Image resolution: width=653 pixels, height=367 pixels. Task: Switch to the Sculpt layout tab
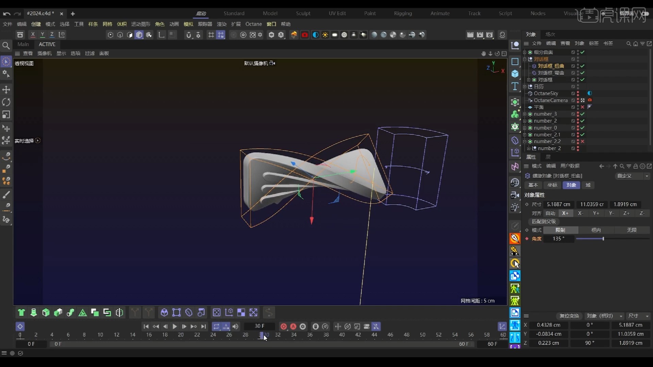coord(303,14)
